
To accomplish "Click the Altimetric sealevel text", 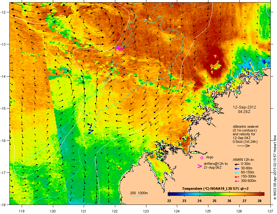I will pos(246,127).
